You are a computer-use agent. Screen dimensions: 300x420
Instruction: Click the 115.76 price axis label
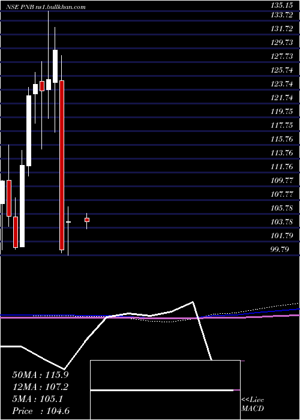(x=282, y=139)
